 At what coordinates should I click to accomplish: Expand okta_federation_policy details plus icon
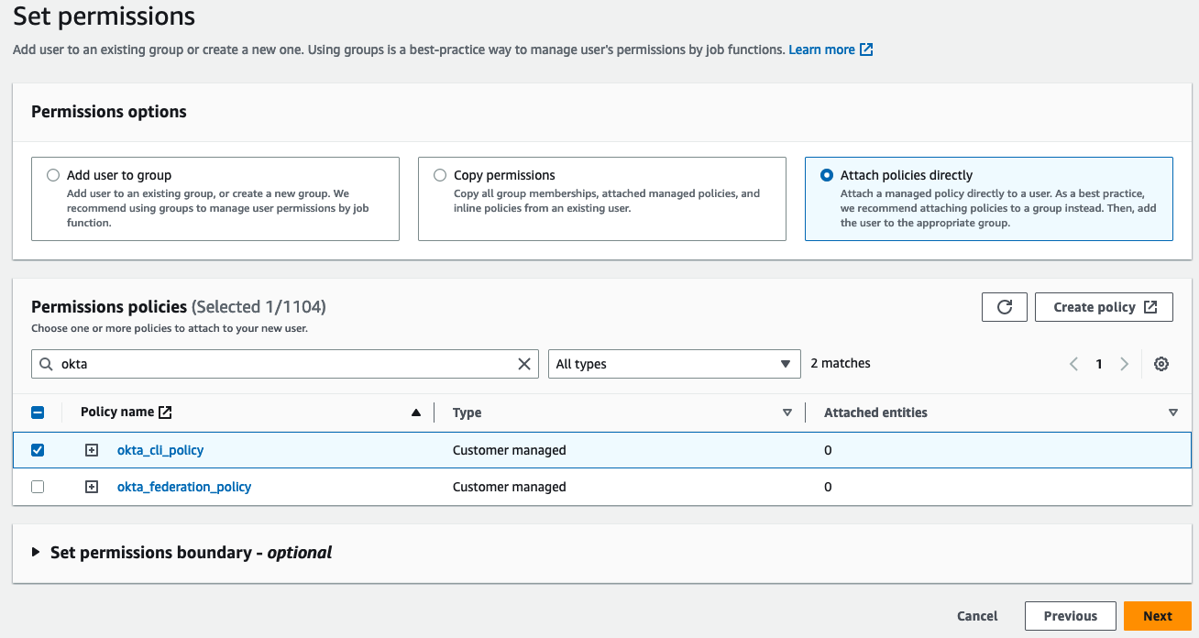tap(92, 487)
